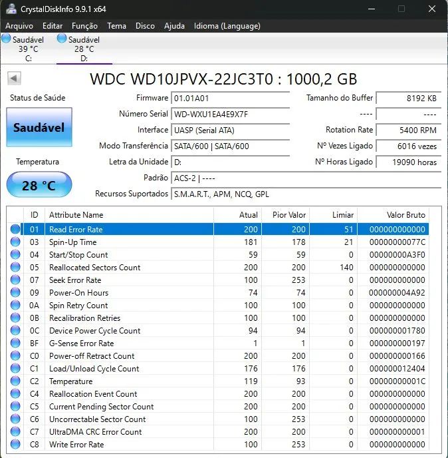Click the status orb for Write Error Rate

(x=15, y=444)
